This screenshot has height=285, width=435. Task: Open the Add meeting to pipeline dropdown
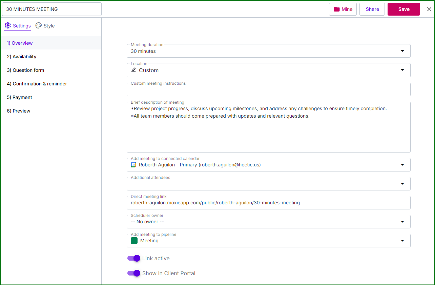[x=402, y=241]
